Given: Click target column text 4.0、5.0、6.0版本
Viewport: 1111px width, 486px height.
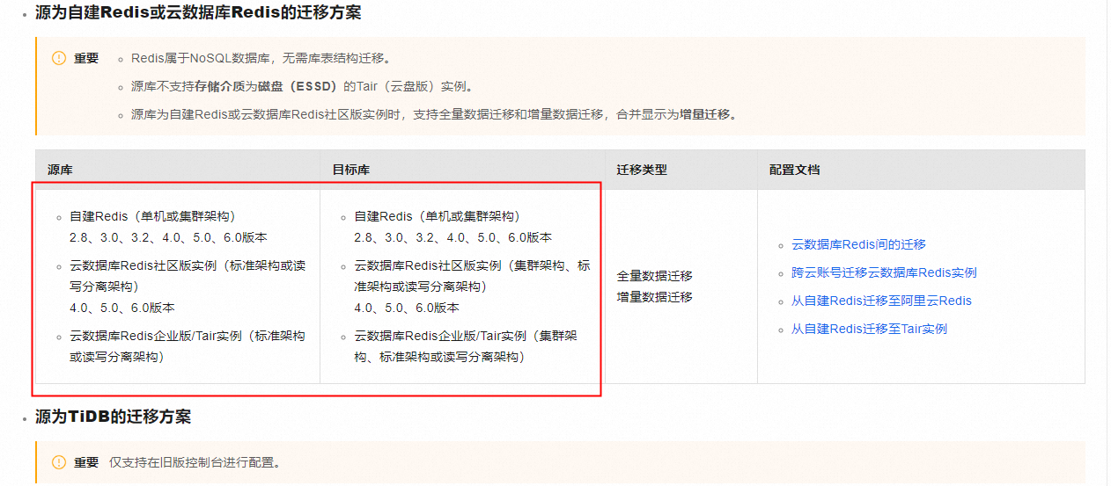Looking at the screenshot, I should pyautogui.click(x=407, y=308).
